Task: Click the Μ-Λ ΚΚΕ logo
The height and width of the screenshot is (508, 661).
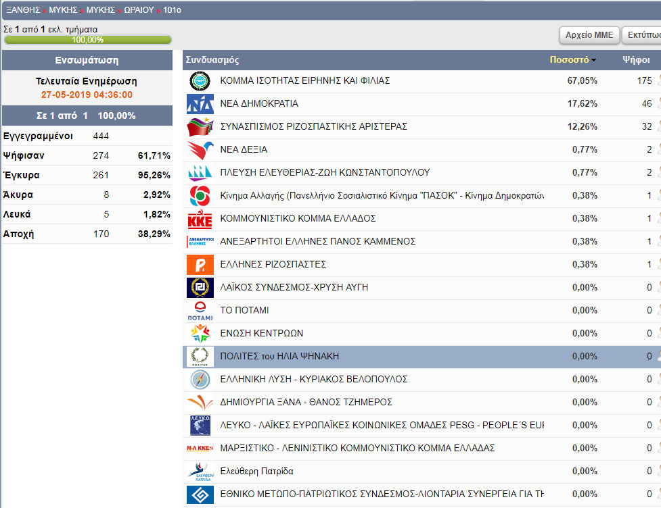Action: (200, 449)
